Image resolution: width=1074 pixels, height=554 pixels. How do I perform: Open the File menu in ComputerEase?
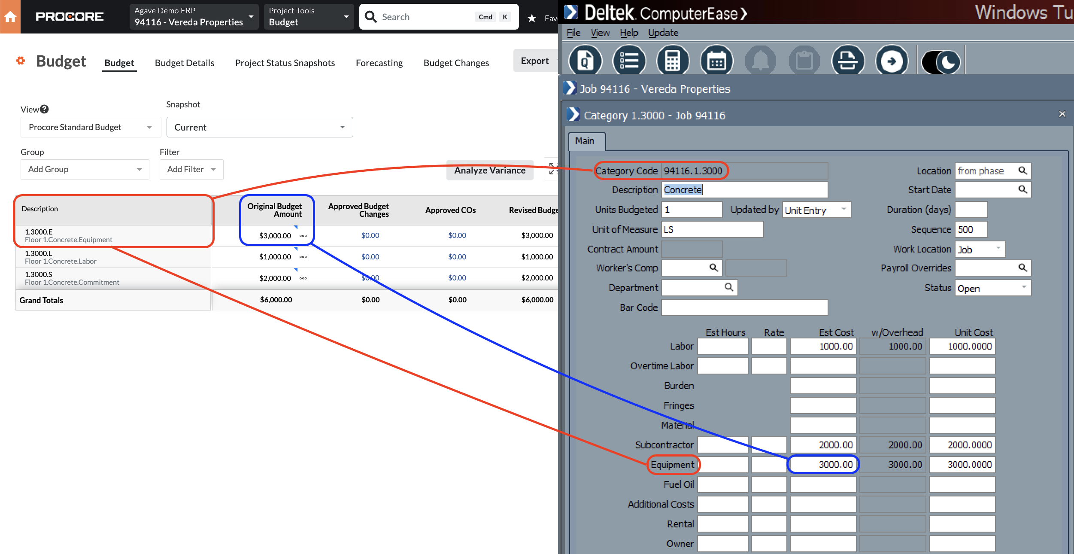coord(573,33)
